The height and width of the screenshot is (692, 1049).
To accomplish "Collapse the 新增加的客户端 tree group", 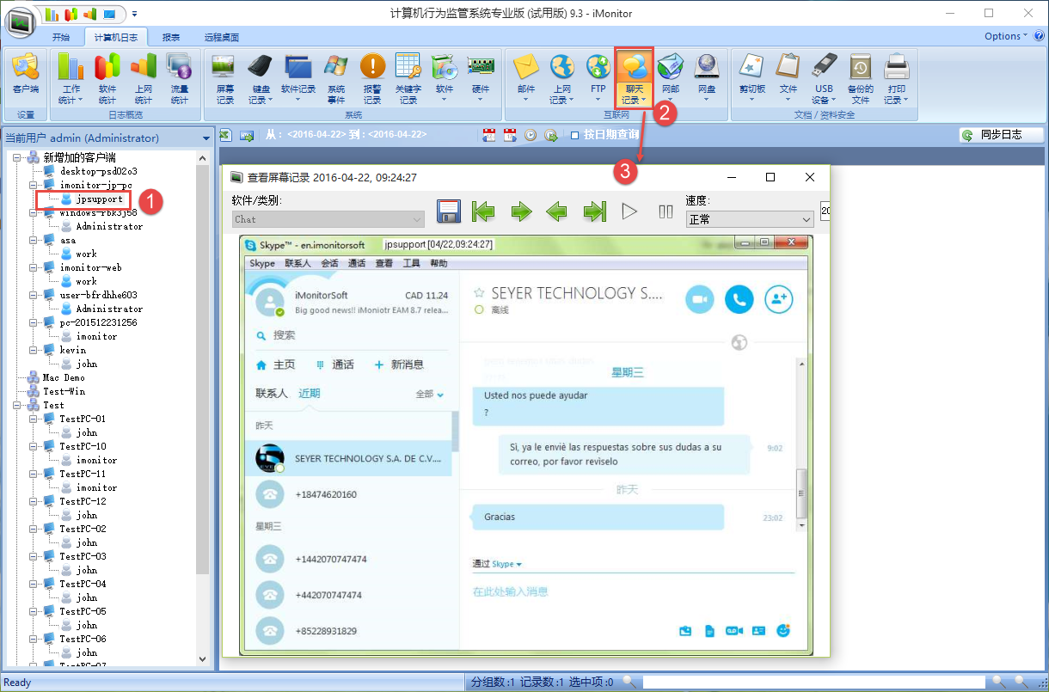I will coord(18,157).
